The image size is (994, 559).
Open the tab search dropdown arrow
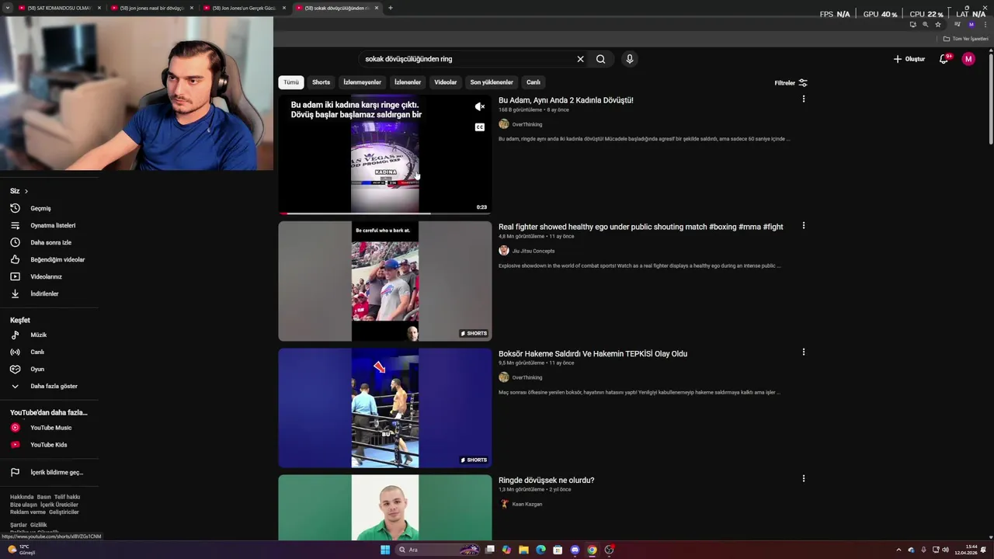pyautogui.click(x=6, y=8)
